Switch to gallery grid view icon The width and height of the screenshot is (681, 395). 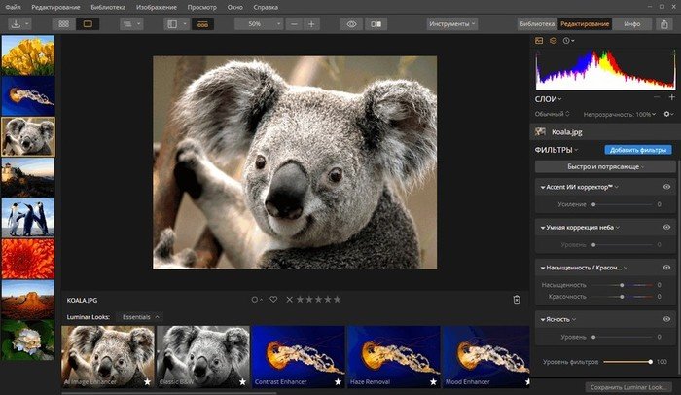[63, 23]
